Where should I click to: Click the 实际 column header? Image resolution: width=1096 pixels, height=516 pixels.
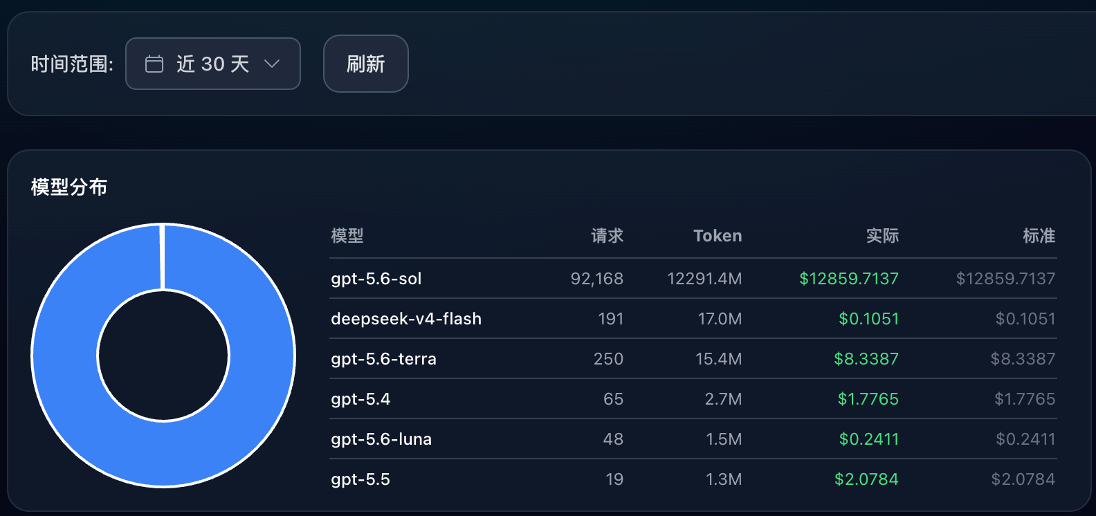(882, 236)
